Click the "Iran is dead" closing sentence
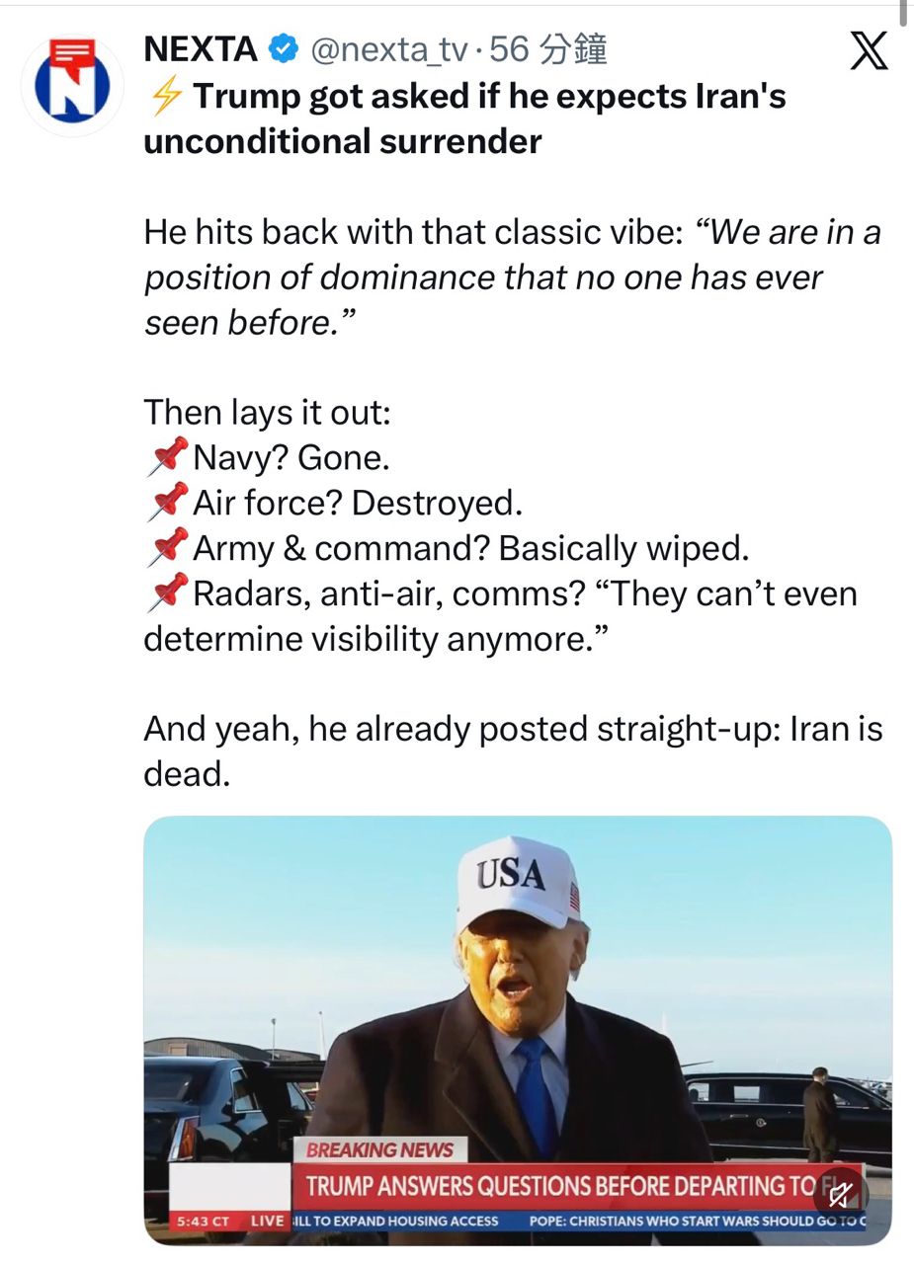The height and width of the screenshot is (1264, 914). (x=513, y=751)
